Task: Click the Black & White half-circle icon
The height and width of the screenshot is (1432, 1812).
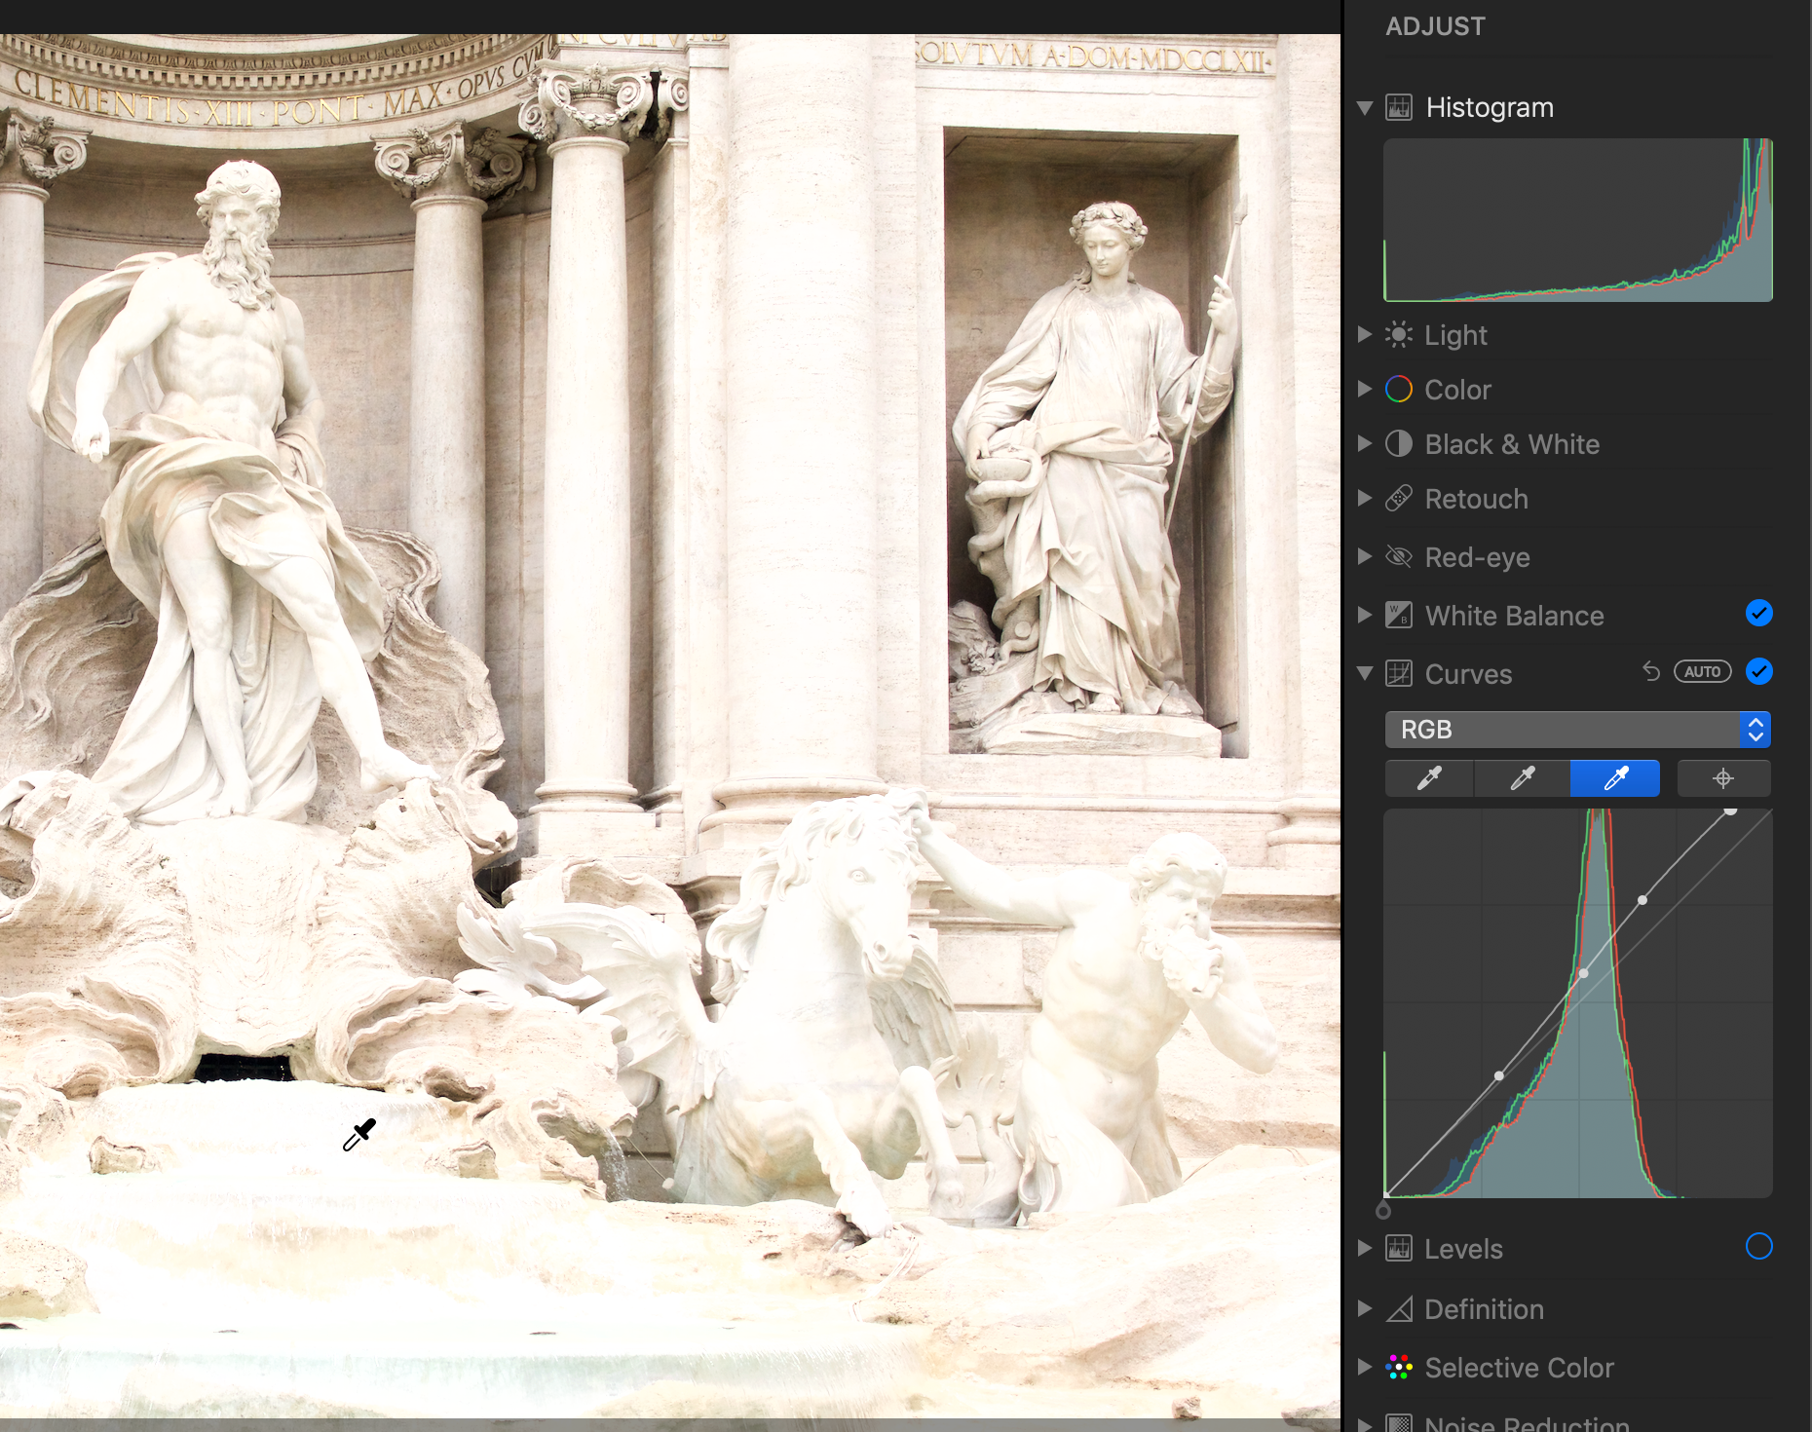Action: (1399, 444)
